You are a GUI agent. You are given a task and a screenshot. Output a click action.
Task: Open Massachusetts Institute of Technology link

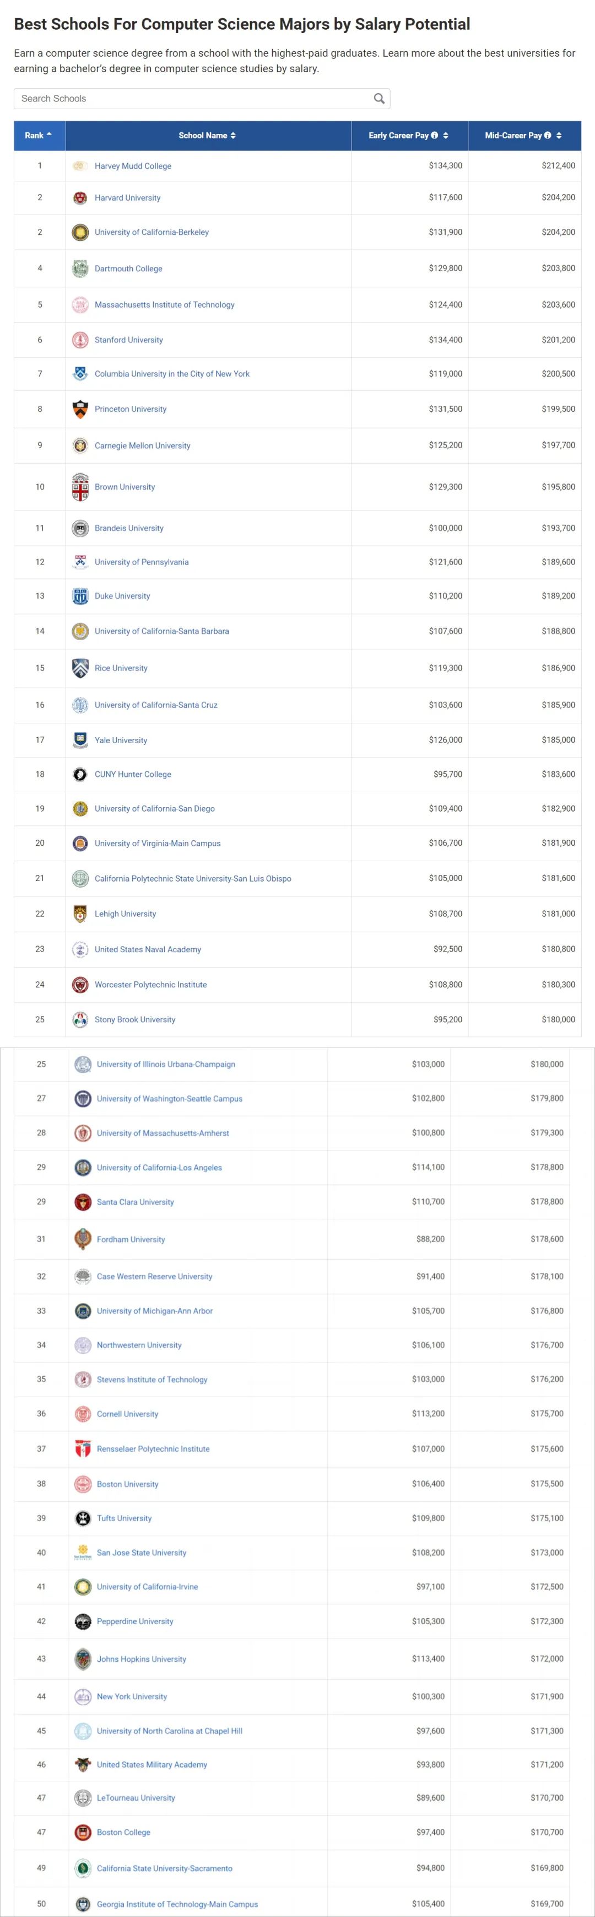[164, 304]
